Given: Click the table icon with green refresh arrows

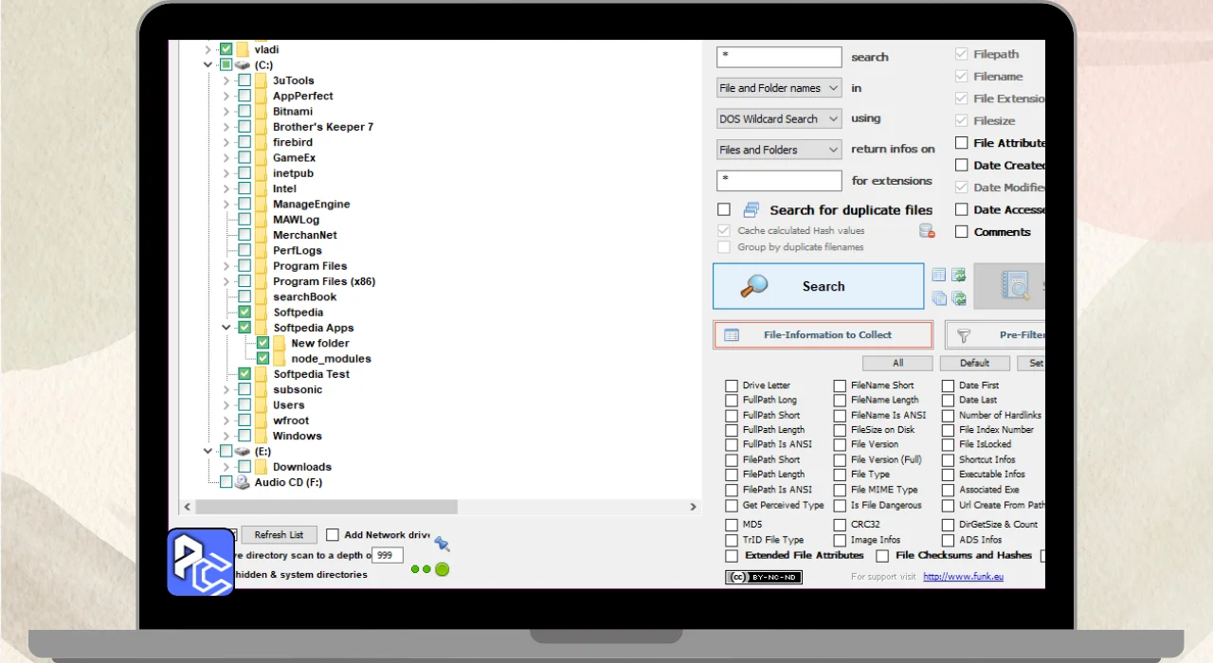Looking at the screenshot, I should tap(959, 275).
